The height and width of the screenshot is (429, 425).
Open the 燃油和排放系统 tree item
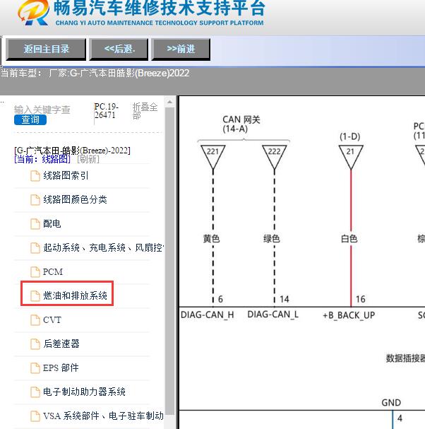75,295
